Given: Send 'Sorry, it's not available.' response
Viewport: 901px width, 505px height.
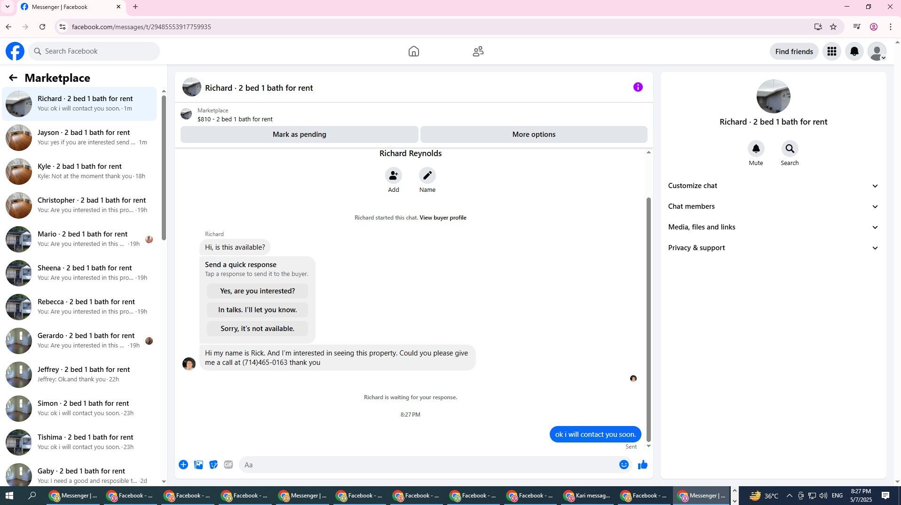Looking at the screenshot, I should coord(257,329).
